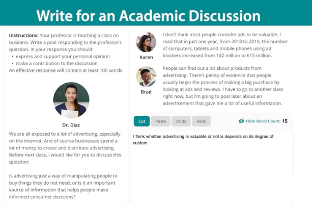
Task: Click the Write for an Academic Discussion title
Action: point(155,15)
